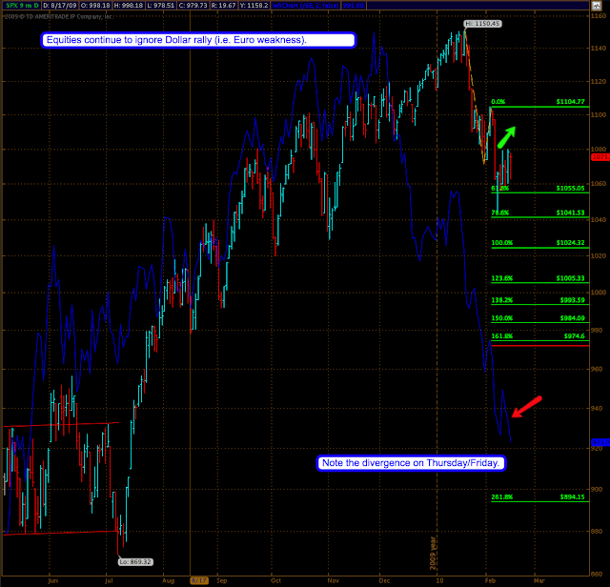The width and height of the screenshot is (610, 587).
Task: Click the Feb label on time axis
Action: (x=490, y=580)
